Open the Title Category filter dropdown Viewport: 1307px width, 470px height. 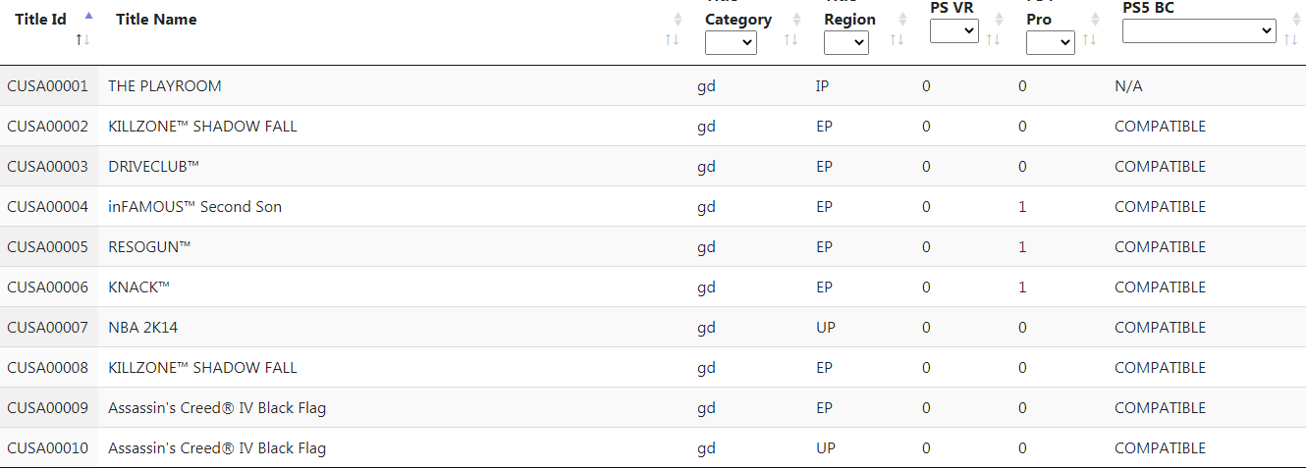tap(731, 42)
